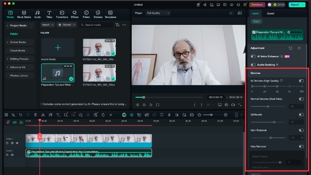Click the voiceover microphone icon
311x175 pixels.
(x=169, y=115)
